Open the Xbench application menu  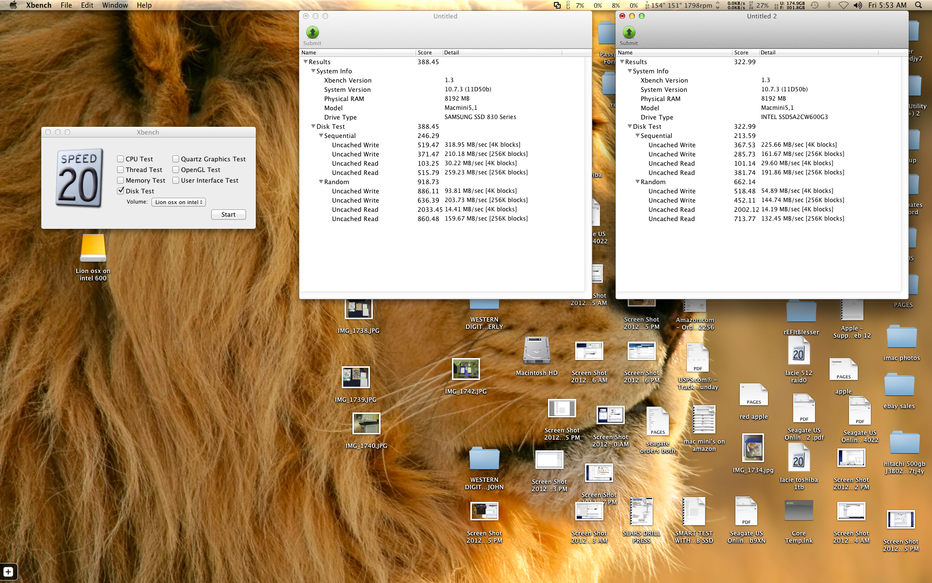point(39,5)
